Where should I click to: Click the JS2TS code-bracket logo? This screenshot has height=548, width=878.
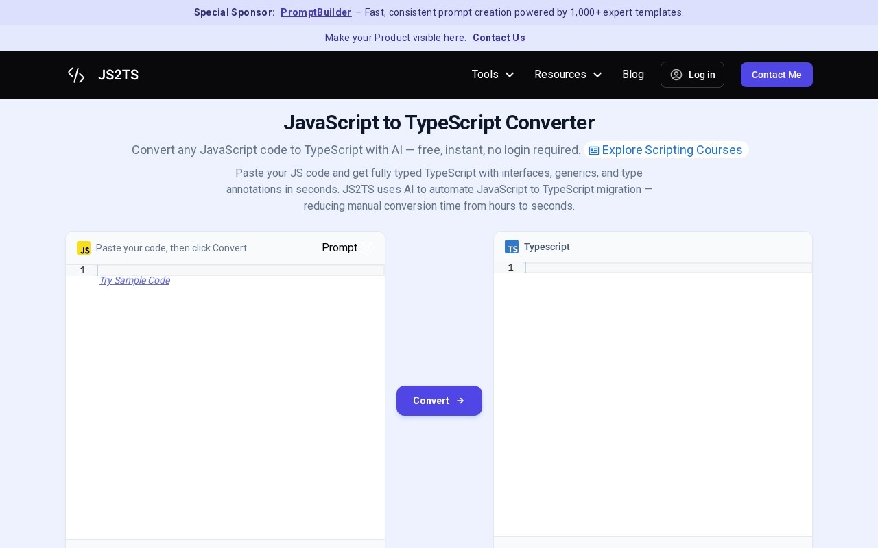pyautogui.click(x=76, y=75)
